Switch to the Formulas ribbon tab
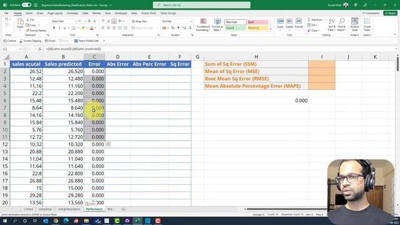Image resolution: width=400 pixels, height=225 pixels. tap(72, 13)
